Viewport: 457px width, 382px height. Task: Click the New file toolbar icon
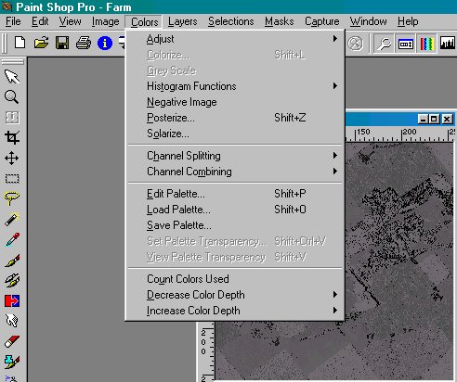(20, 43)
